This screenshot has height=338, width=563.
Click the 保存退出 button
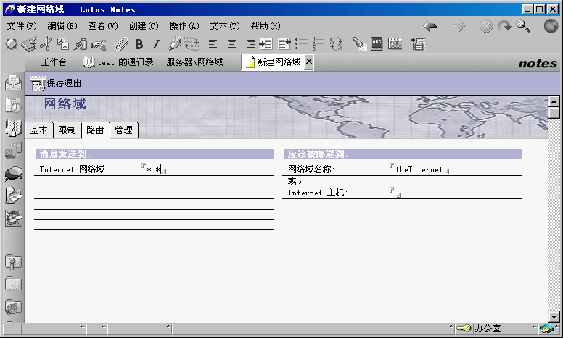(x=57, y=83)
